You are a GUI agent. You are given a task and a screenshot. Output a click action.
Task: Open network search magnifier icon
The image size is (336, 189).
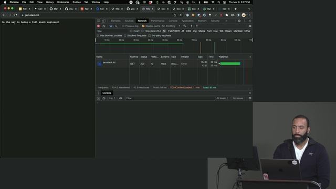[x=116, y=26]
